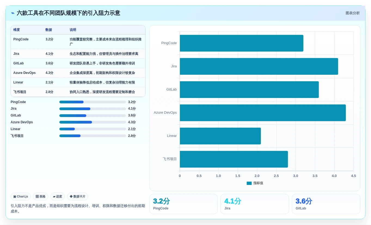Click description 生态和配置能力强 in Jira row
Screen dimensions: 371x225
point(104,54)
